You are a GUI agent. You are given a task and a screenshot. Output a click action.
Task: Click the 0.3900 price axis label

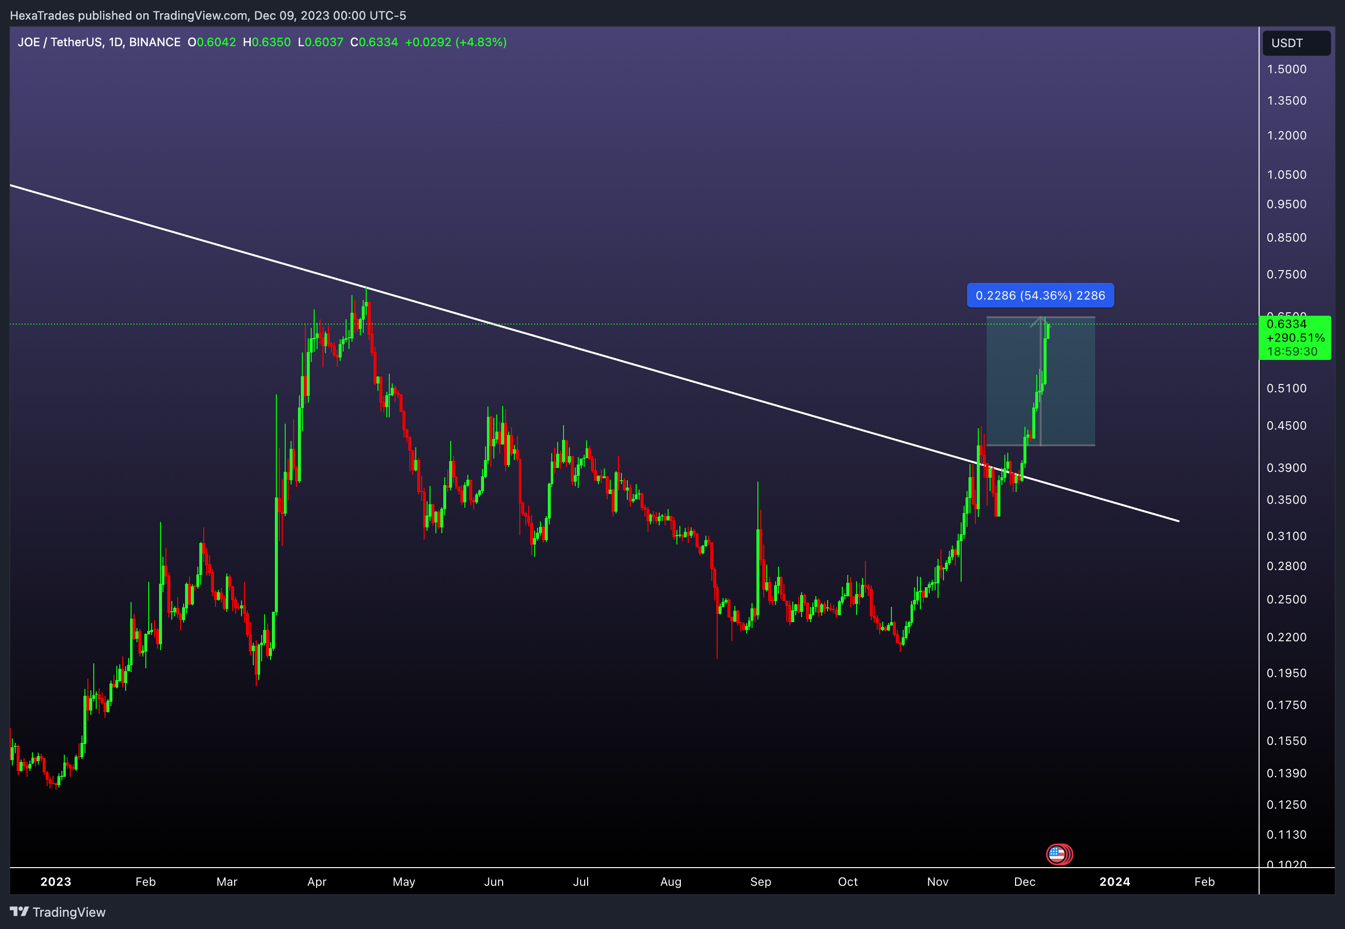point(1286,468)
